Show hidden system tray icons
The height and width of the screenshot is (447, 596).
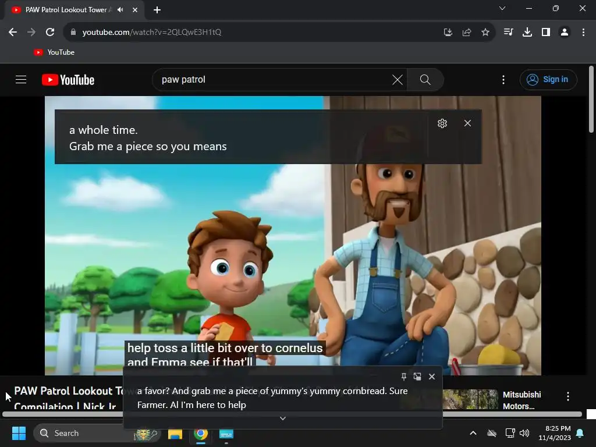[473, 433]
